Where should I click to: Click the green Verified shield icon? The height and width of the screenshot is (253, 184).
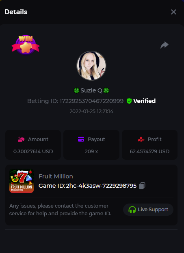[129, 101]
